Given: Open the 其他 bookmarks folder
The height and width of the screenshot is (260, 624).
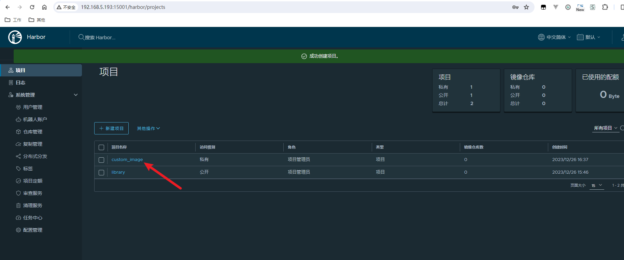Looking at the screenshot, I should pos(37,20).
